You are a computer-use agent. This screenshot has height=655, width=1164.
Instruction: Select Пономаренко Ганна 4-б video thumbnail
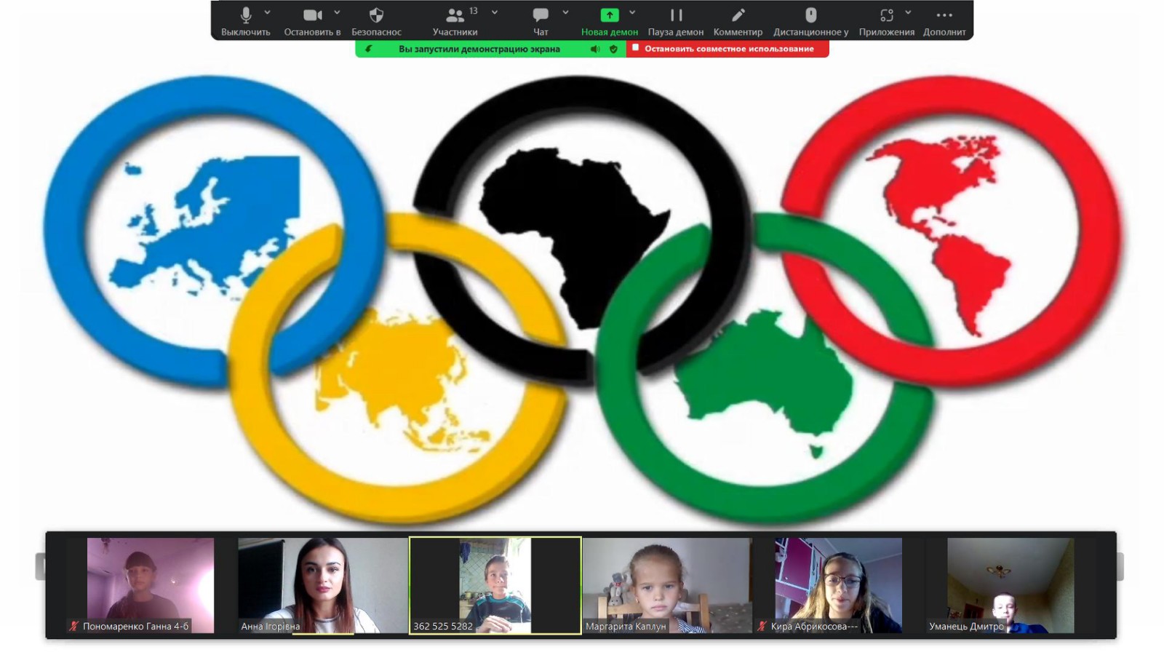point(151,585)
